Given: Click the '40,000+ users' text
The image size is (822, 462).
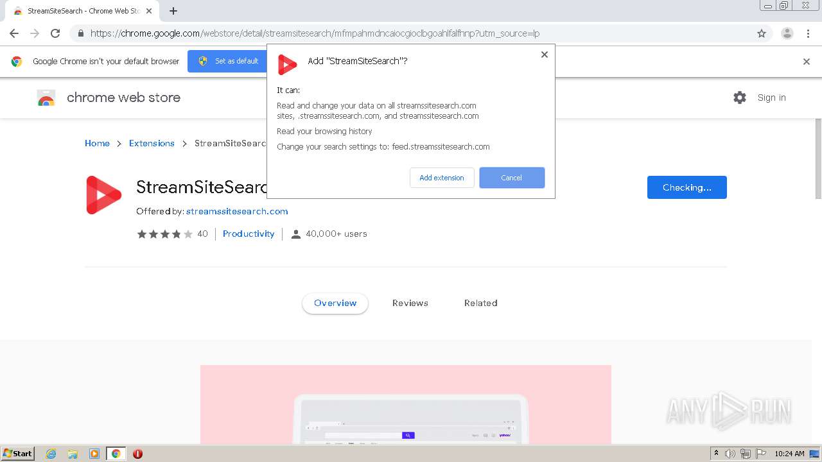Looking at the screenshot, I should pyautogui.click(x=337, y=234).
